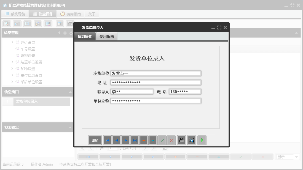Image resolution: width=303 pixels, height=170 pixels.
Task: Open print preview in the dialog
Action: point(192,140)
